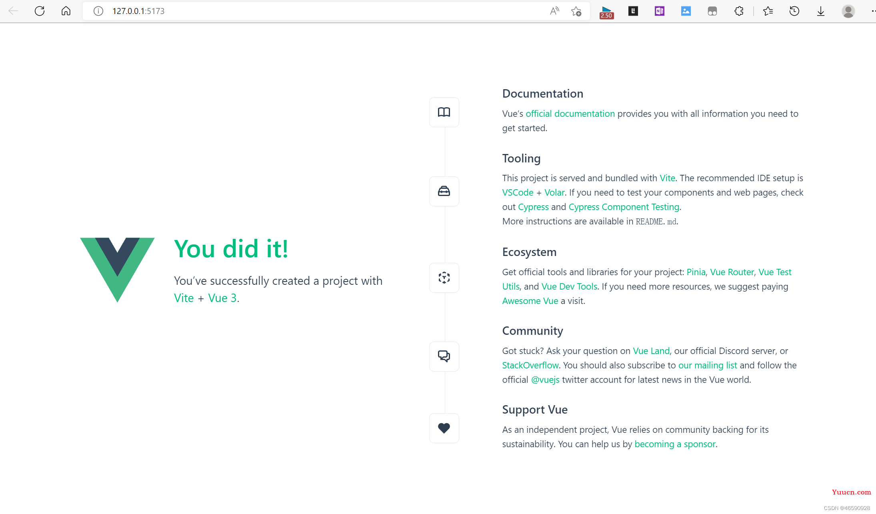Add this page to favorites star icon
This screenshot has height=514, width=876.
(576, 11)
